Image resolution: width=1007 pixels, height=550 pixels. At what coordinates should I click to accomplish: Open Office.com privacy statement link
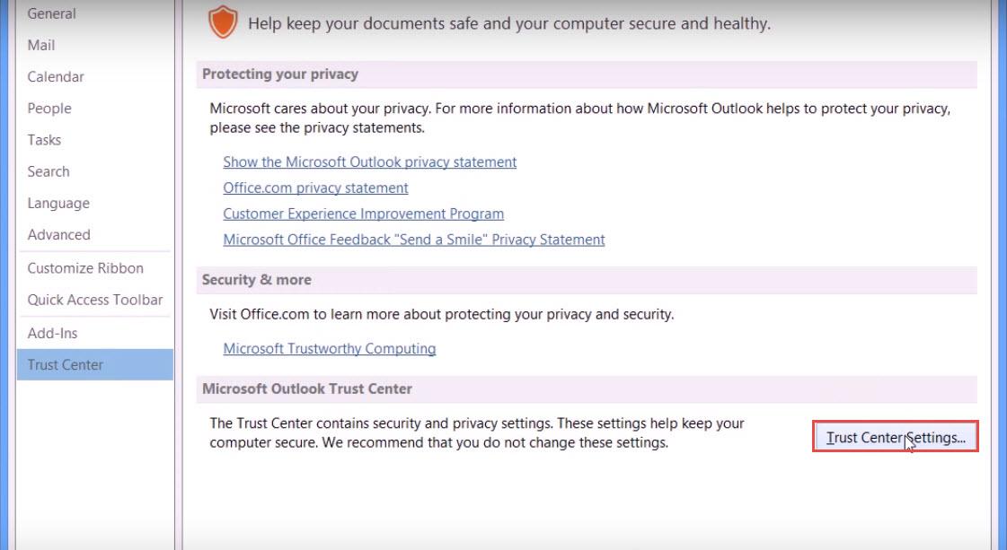click(315, 188)
